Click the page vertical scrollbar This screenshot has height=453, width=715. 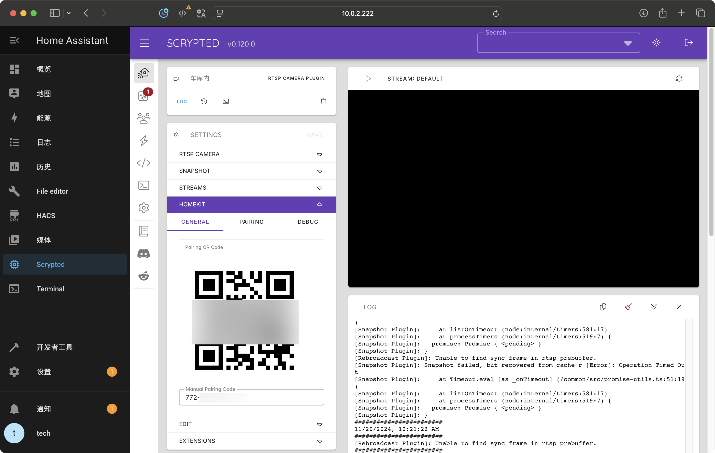(711, 132)
